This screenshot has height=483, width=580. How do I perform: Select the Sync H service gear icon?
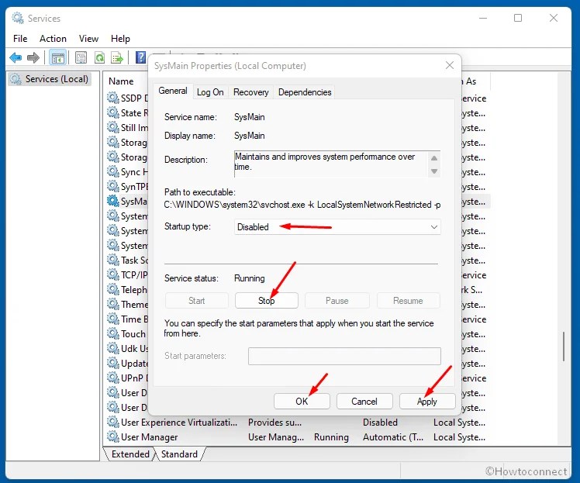(x=112, y=171)
